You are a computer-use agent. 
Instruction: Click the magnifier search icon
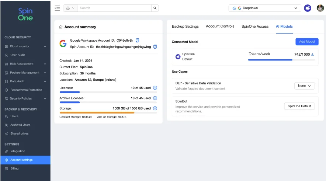[155, 8]
